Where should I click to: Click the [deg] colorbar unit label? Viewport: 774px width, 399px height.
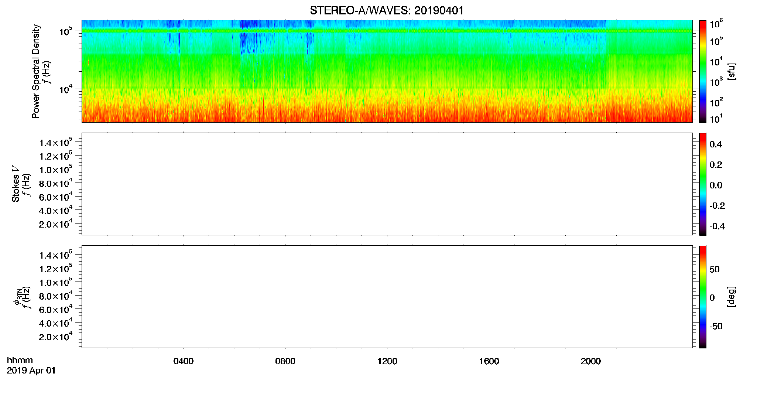coord(732,297)
